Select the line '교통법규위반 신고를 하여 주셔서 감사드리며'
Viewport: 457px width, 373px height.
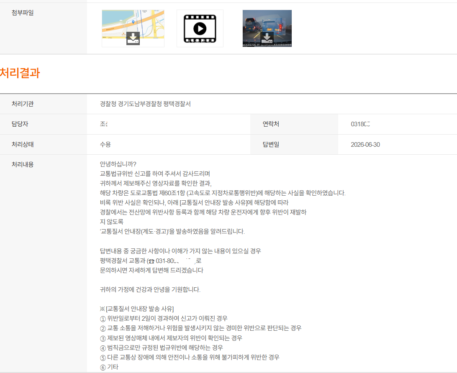[x=155, y=174]
